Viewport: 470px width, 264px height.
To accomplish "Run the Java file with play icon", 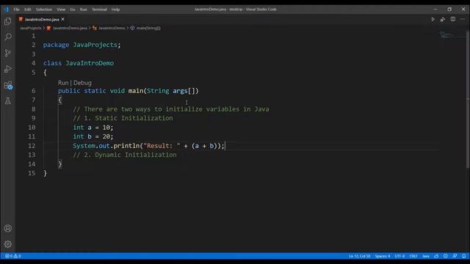I will (x=433, y=20).
